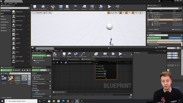Select Lights category in Place Actors
Screen dimensions: 183x103
click(3, 16)
